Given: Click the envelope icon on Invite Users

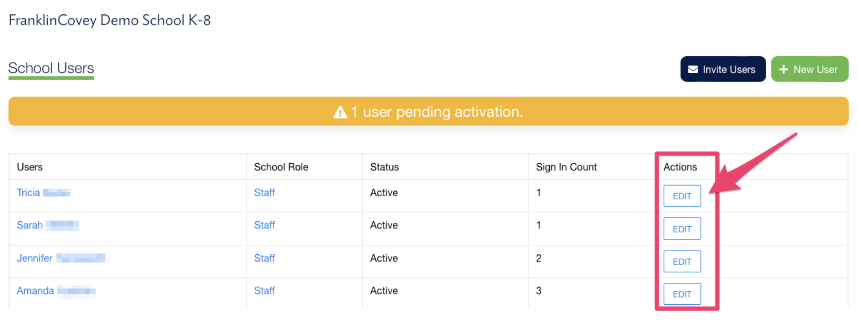Looking at the screenshot, I should 692,69.
